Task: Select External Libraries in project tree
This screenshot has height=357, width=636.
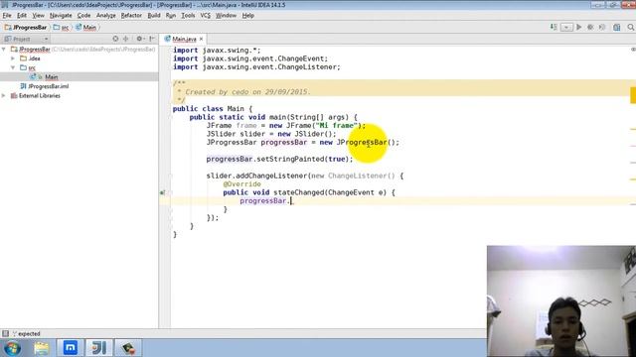Action: click(36, 95)
